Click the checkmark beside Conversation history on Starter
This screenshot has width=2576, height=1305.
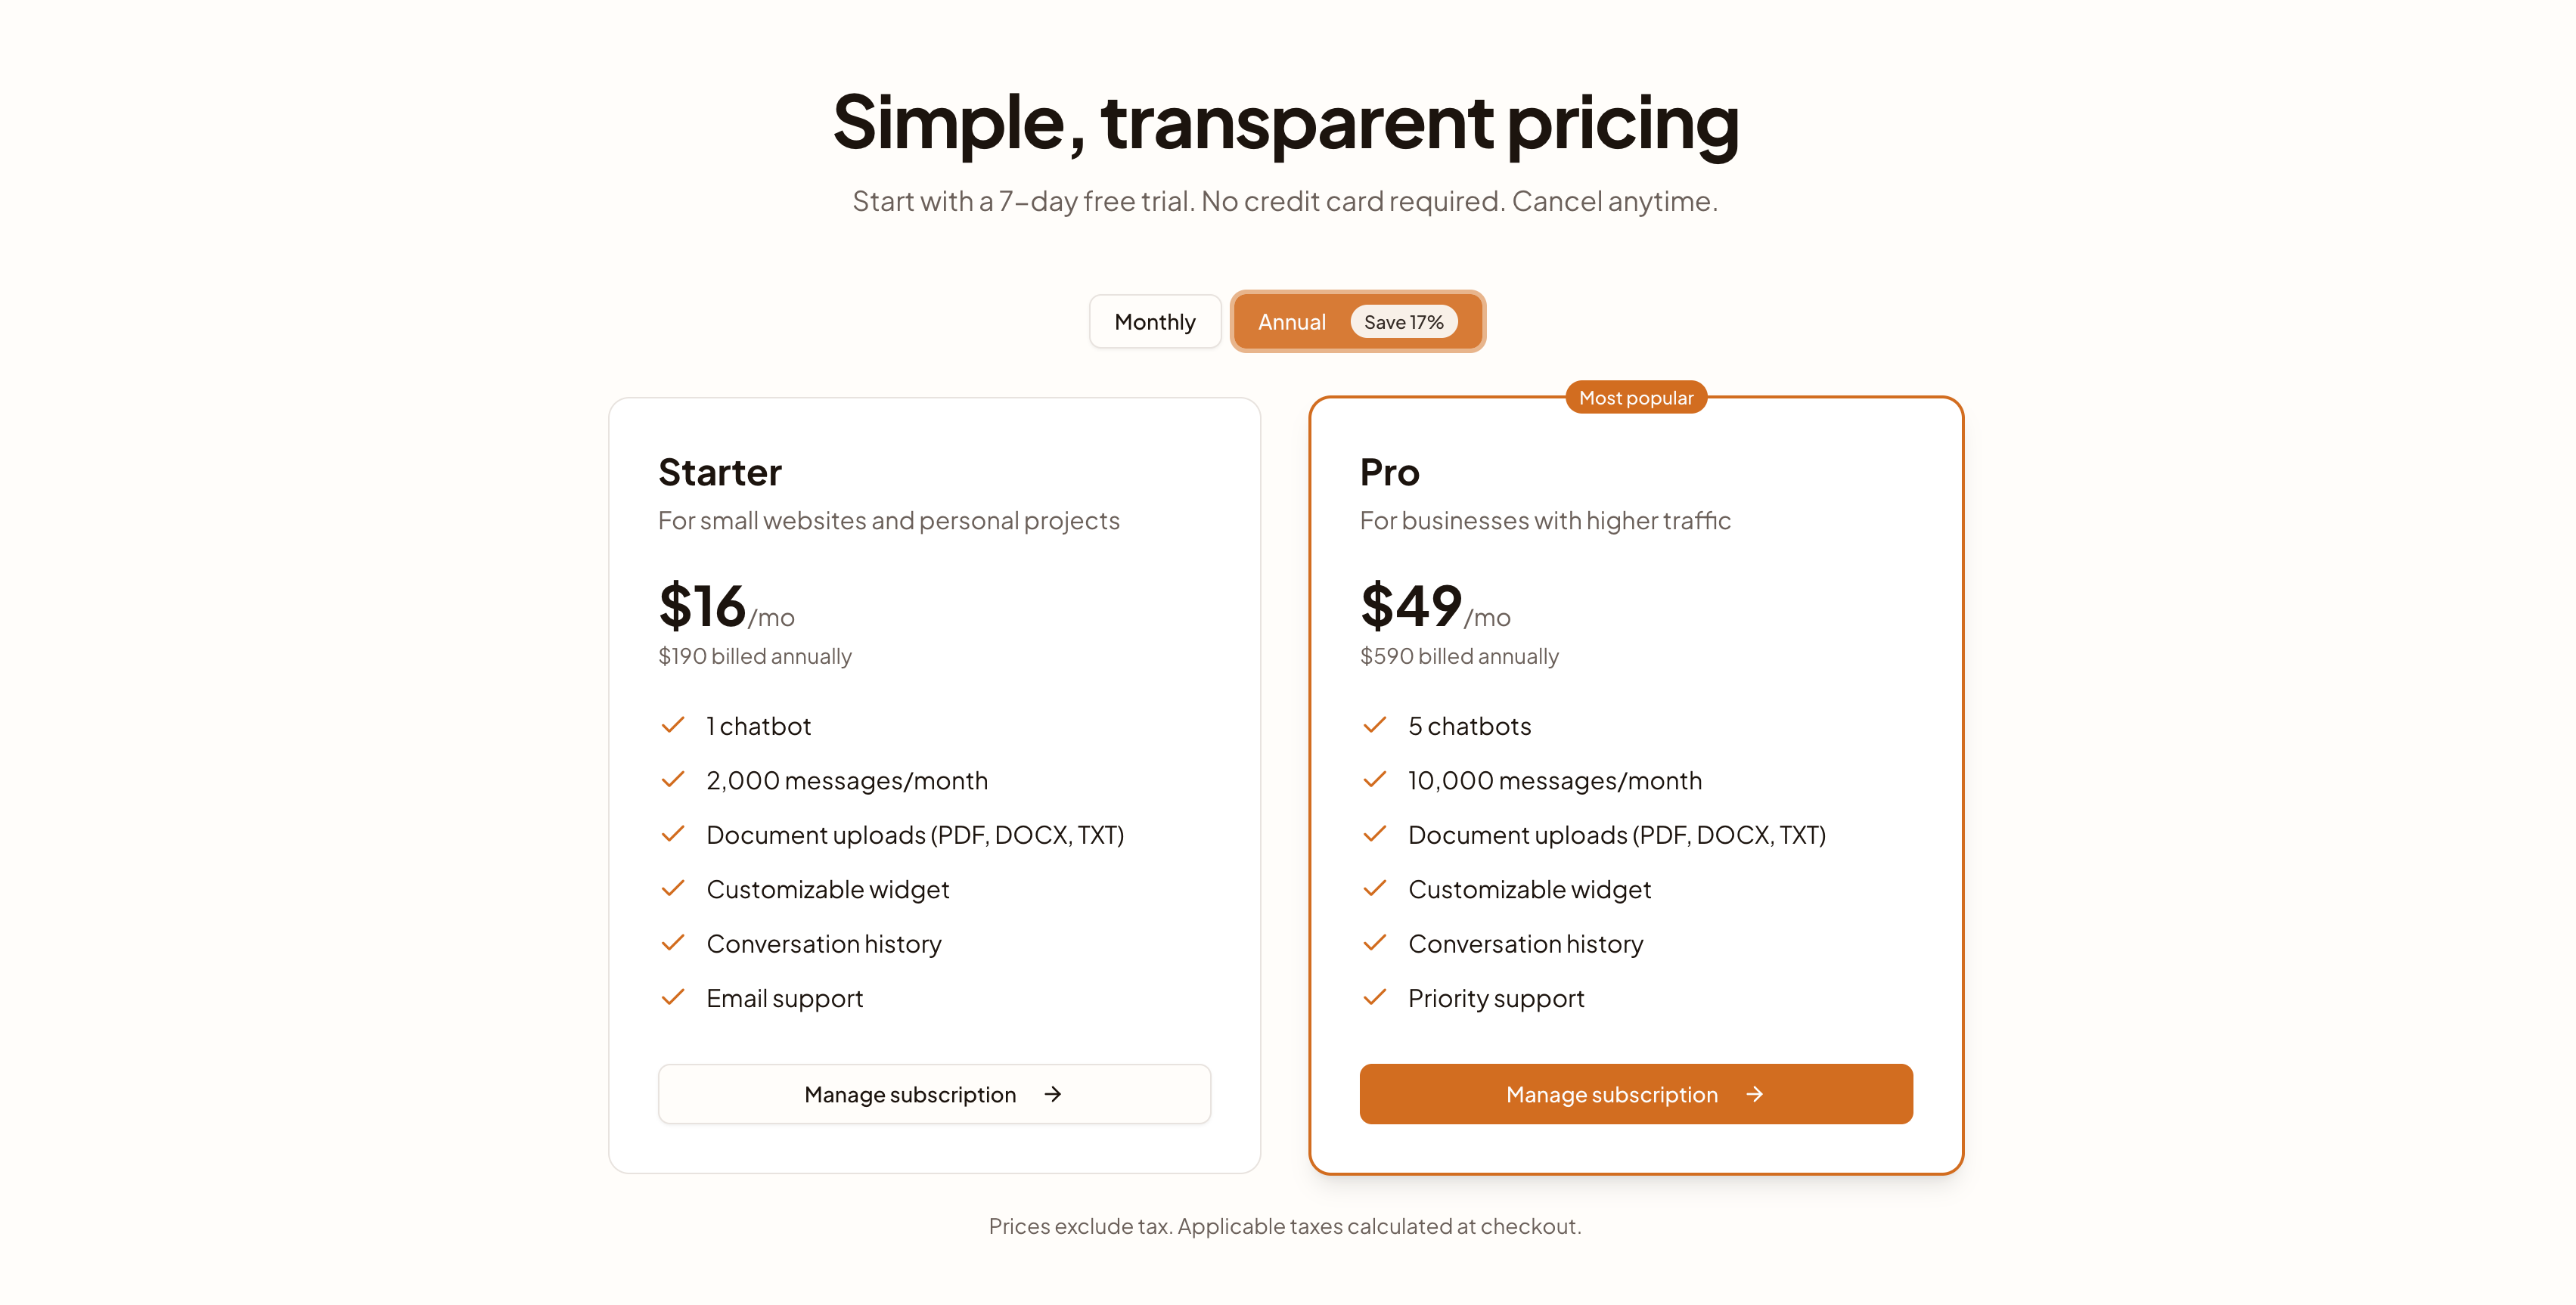(x=673, y=943)
